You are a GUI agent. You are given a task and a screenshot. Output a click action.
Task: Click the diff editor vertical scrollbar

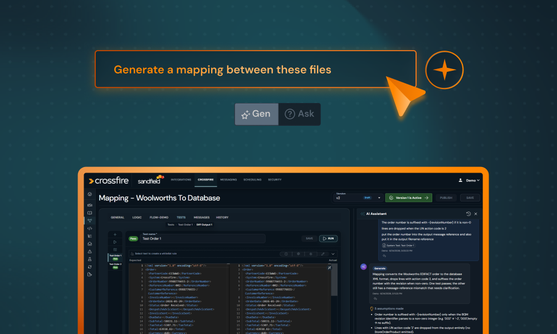[x=334, y=280]
